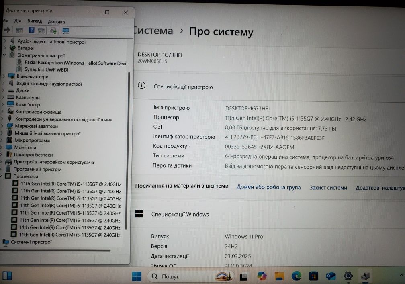Expand the Відеоадаптери node chevron
Image resolution: width=405 pixels, height=284 pixels.
click(4, 76)
